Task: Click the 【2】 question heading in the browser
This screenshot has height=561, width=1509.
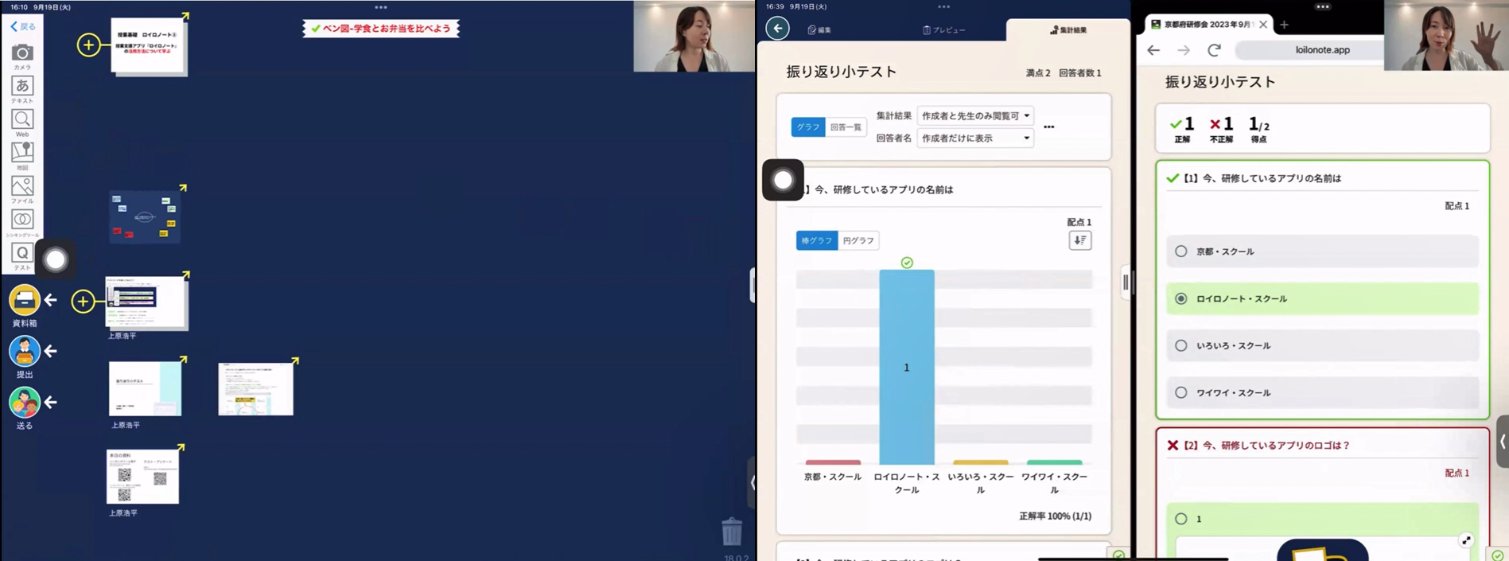Action: pyautogui.click(x=1266, y=446)
